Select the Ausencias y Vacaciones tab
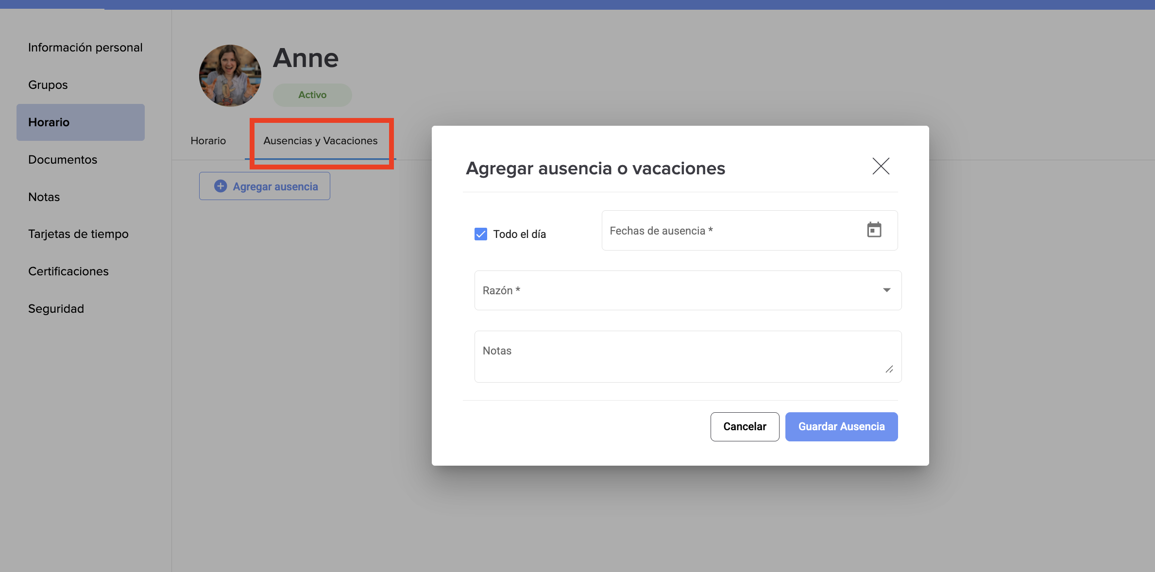This screenshot has height=572, width=1155. (320, 141)
